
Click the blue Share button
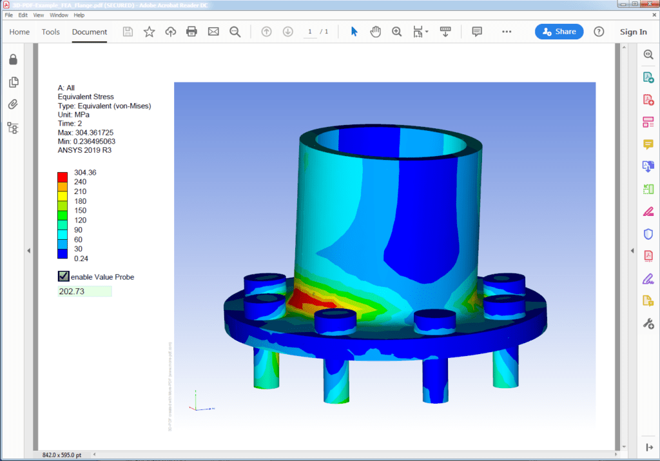point(559,31)
